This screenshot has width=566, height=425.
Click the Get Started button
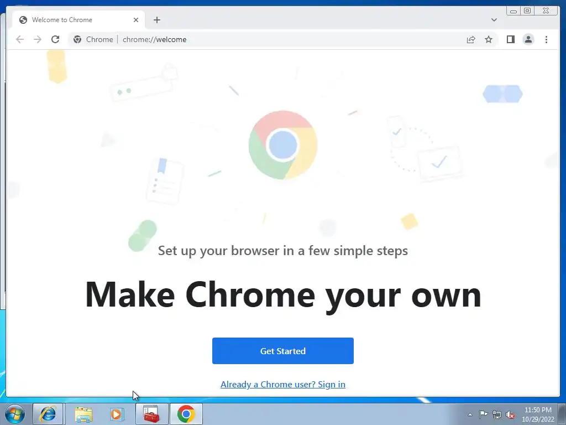pyautogui.click(x=282, y=350)
